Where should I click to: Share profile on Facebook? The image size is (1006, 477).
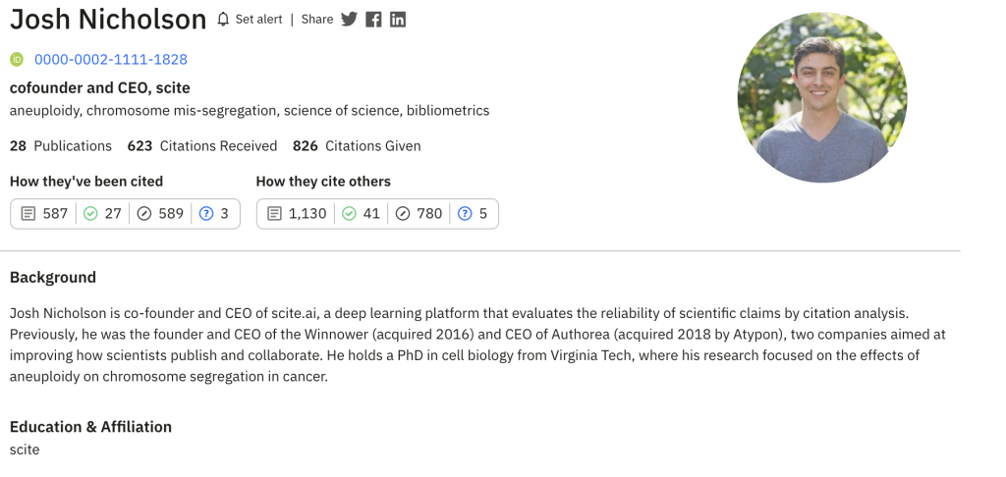pos(373,20)
